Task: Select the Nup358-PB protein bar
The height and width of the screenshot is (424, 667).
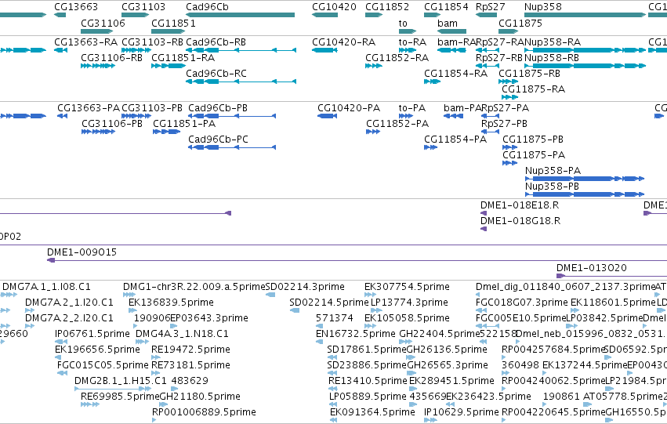Action: pyautogui.click(x=585, y=194)
